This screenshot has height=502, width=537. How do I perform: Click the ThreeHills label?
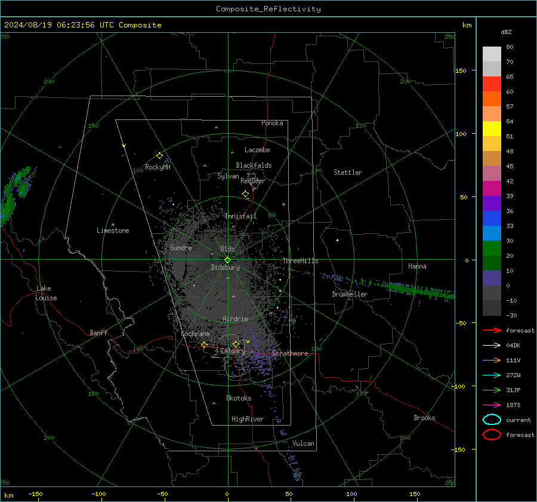[300, 261]
